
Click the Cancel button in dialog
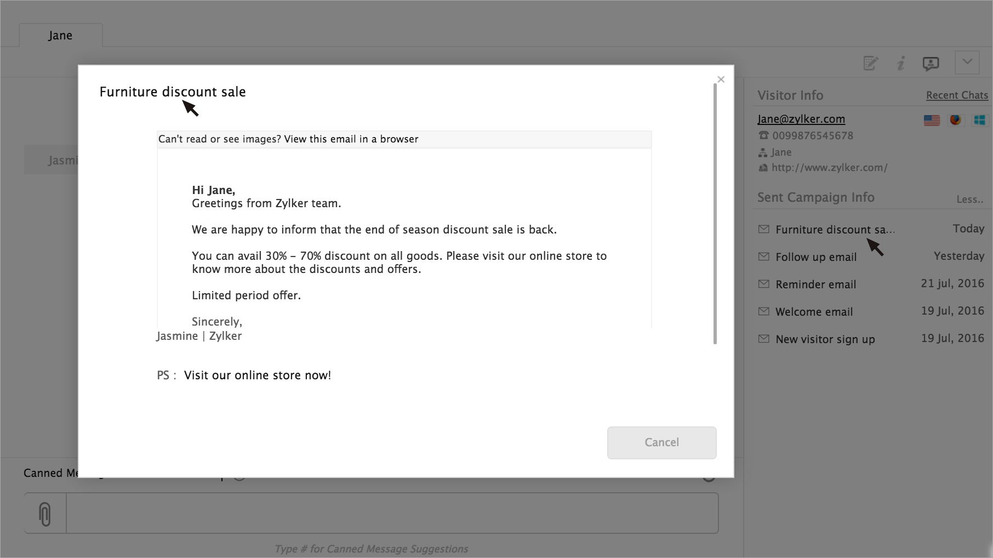click(x=661, y=442)
